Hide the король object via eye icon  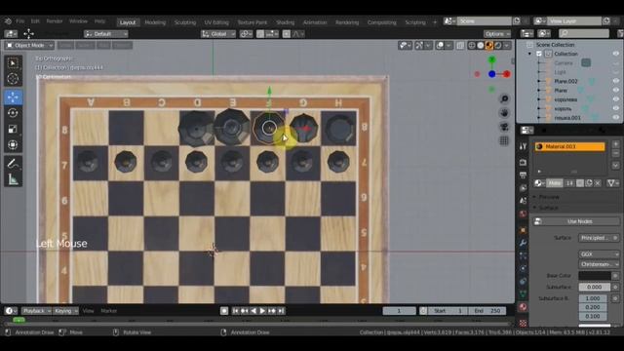click(615, 108)
